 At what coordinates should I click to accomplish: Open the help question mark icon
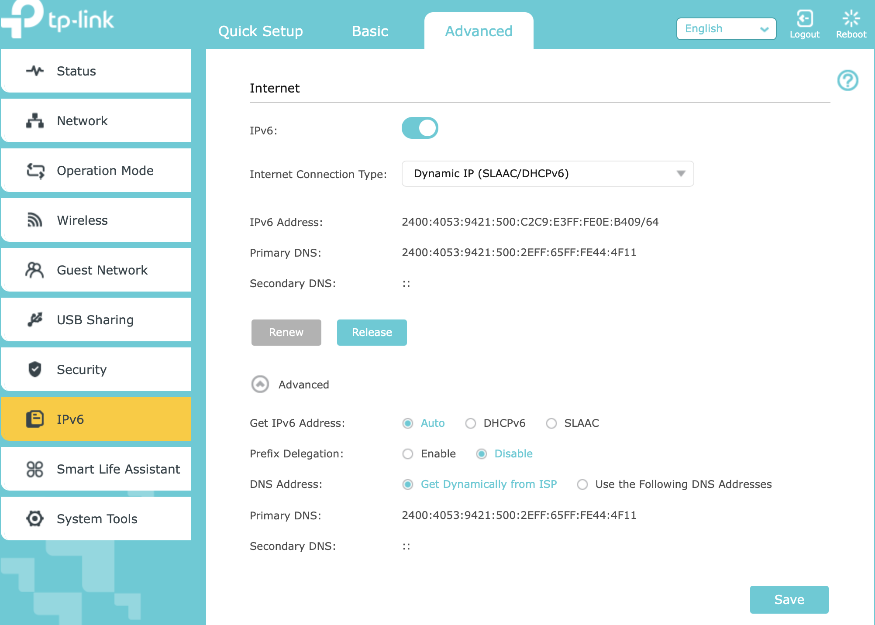[847, 81]
